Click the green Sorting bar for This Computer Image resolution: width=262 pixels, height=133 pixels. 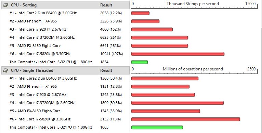tap(140, 62)
